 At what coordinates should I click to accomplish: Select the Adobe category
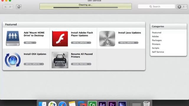click(155, 37)
